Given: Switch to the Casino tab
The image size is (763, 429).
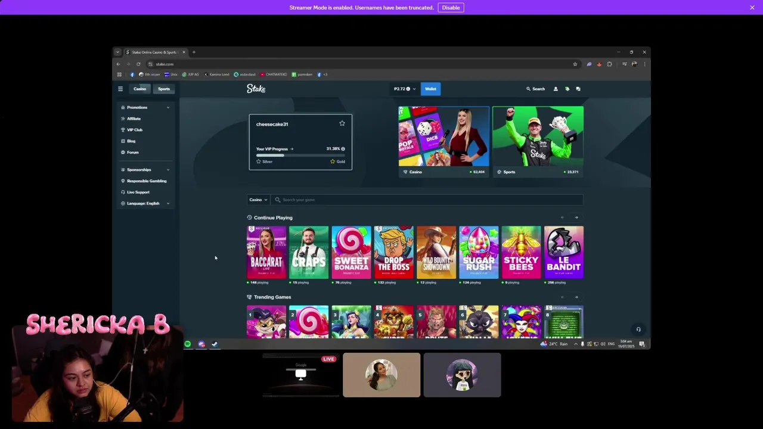Looking at the screenshot, I should pyautogui.click(x=139, y=89).
